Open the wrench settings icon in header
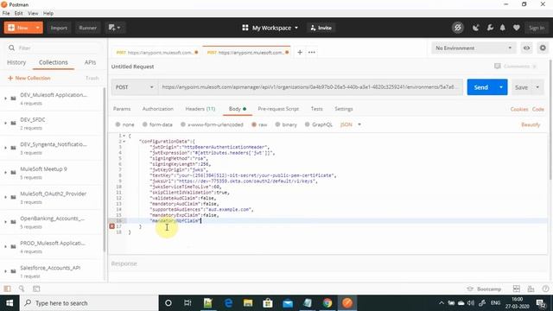Screen dimensions: 553x311 click(490, 28)
